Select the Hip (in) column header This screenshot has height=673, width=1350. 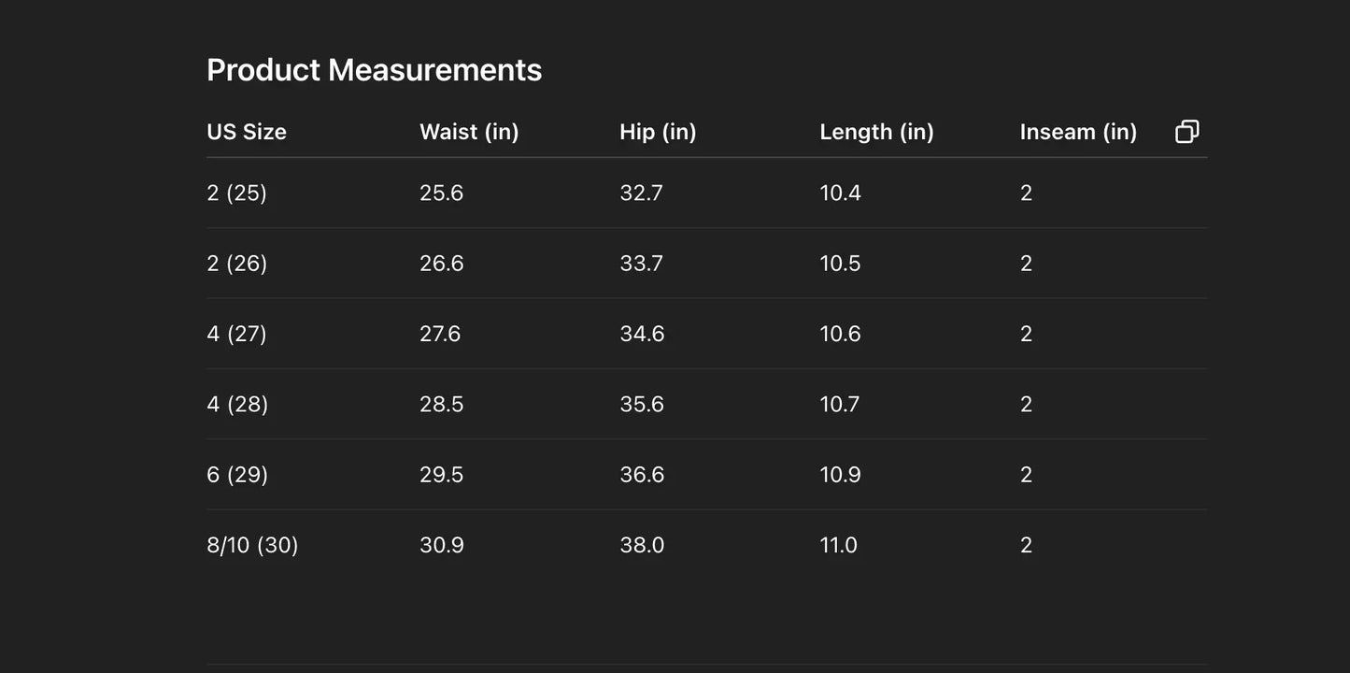(658, 132)
